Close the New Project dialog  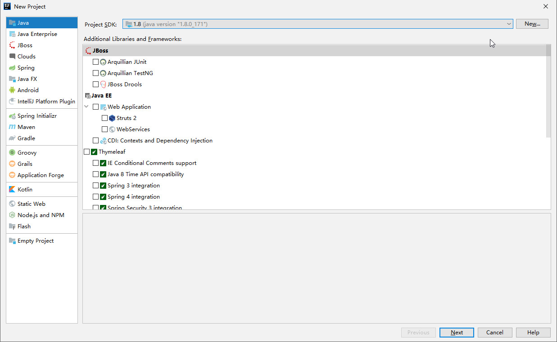[545, 6]
